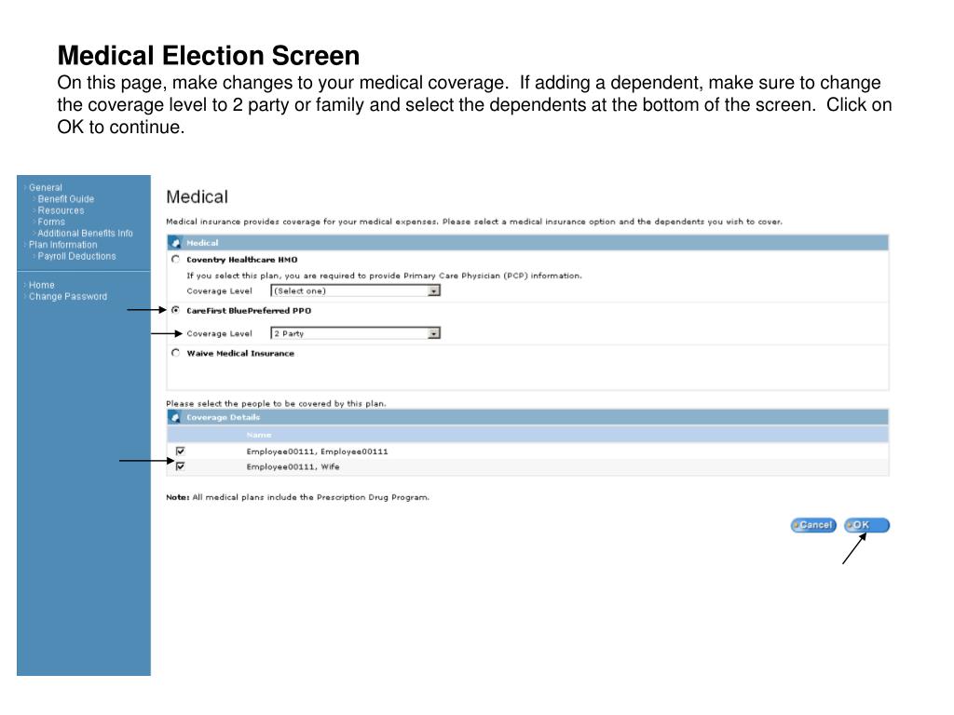This screenshot has width=954, height=715.
Task: Choose the Waive Medical Insurance radio button
Action: click(x=175, y=353)
